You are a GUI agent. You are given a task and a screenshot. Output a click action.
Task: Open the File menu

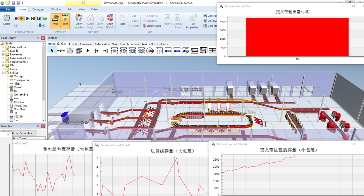(x=8, y=9)
